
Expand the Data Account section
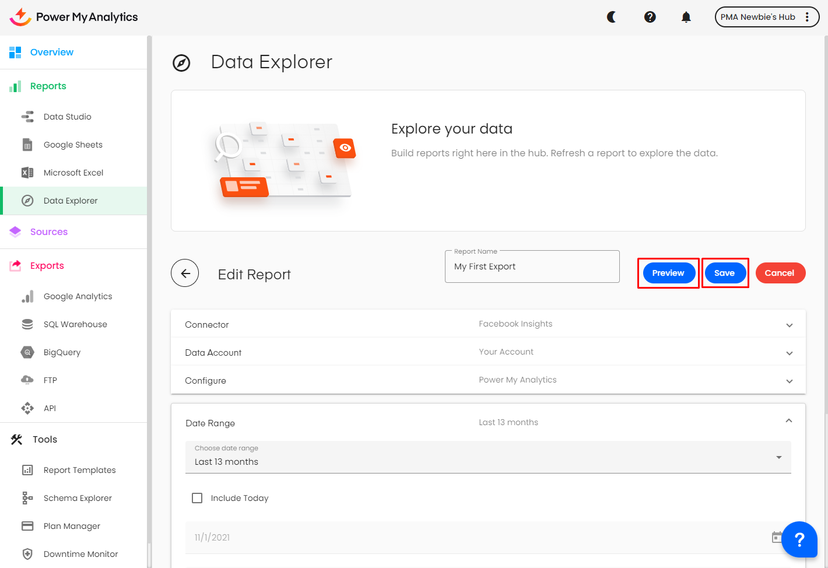pos(789,353)
